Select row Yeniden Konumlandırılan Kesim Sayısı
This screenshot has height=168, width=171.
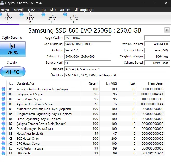pos(83,89)
